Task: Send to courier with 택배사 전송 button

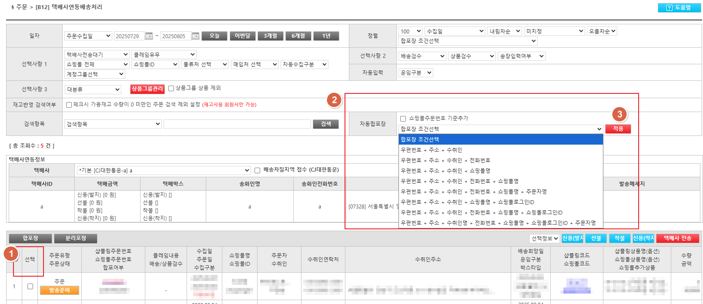Action: pos(677,238)
